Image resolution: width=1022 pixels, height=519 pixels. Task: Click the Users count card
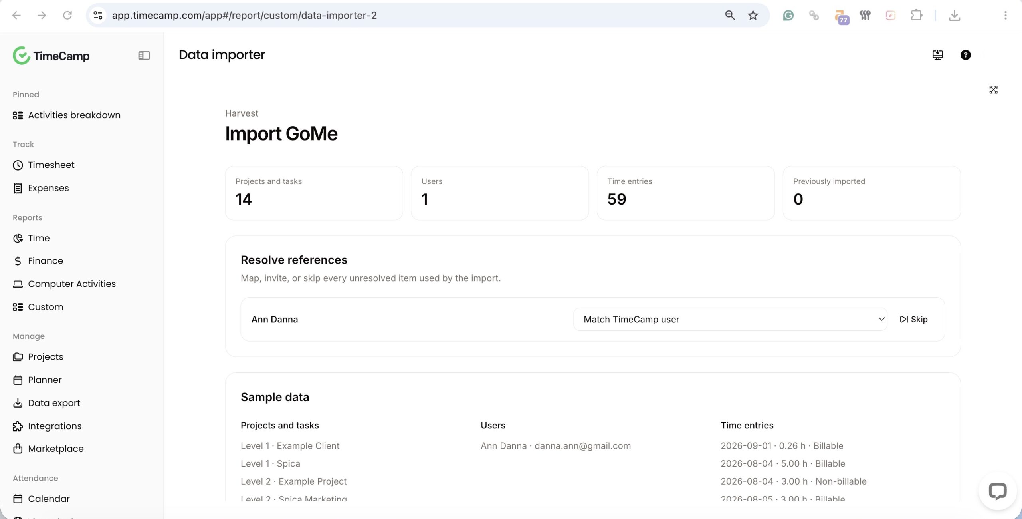pos(500,193)
